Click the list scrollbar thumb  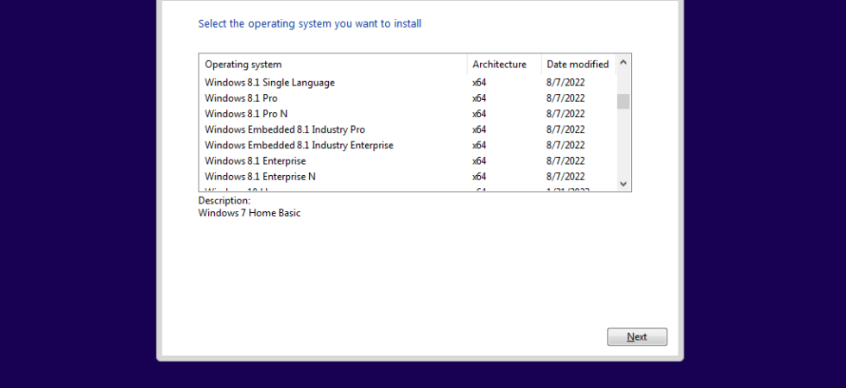coord(623,102)
